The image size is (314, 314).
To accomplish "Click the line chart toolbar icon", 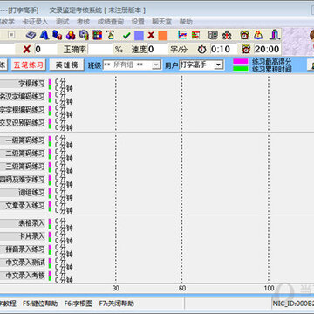I will pos(182,35).
